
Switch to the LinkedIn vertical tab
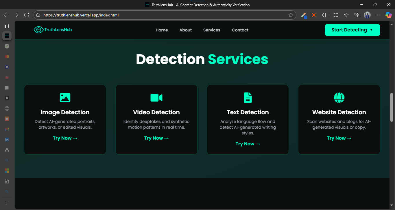pos(7,140)
